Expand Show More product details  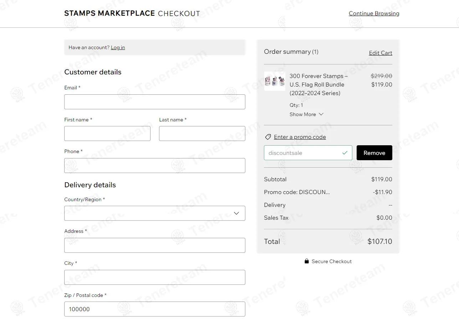[x=303, y=114]
